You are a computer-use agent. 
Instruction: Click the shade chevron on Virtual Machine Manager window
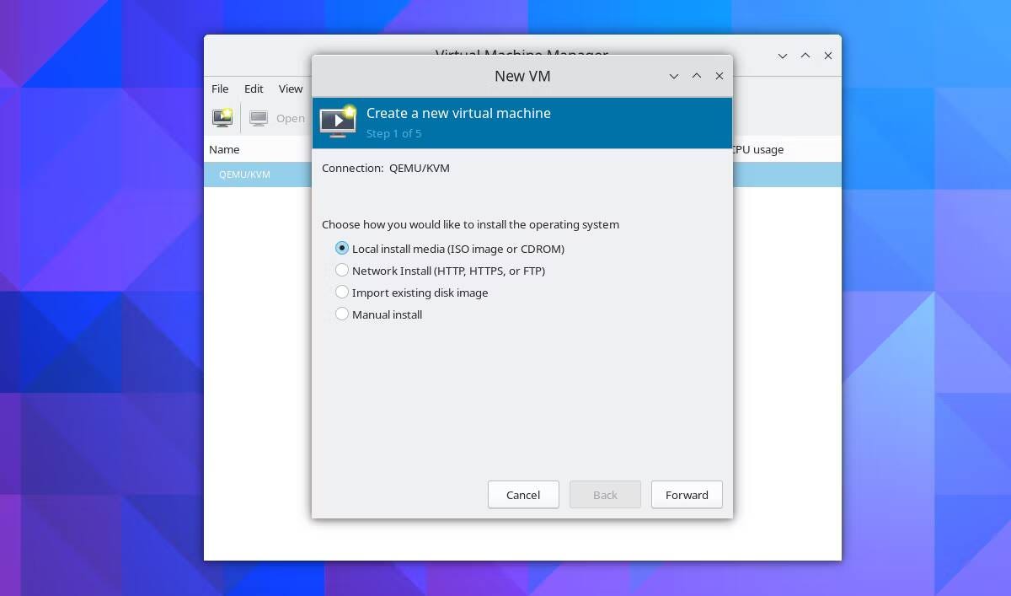tap(782, 56)
